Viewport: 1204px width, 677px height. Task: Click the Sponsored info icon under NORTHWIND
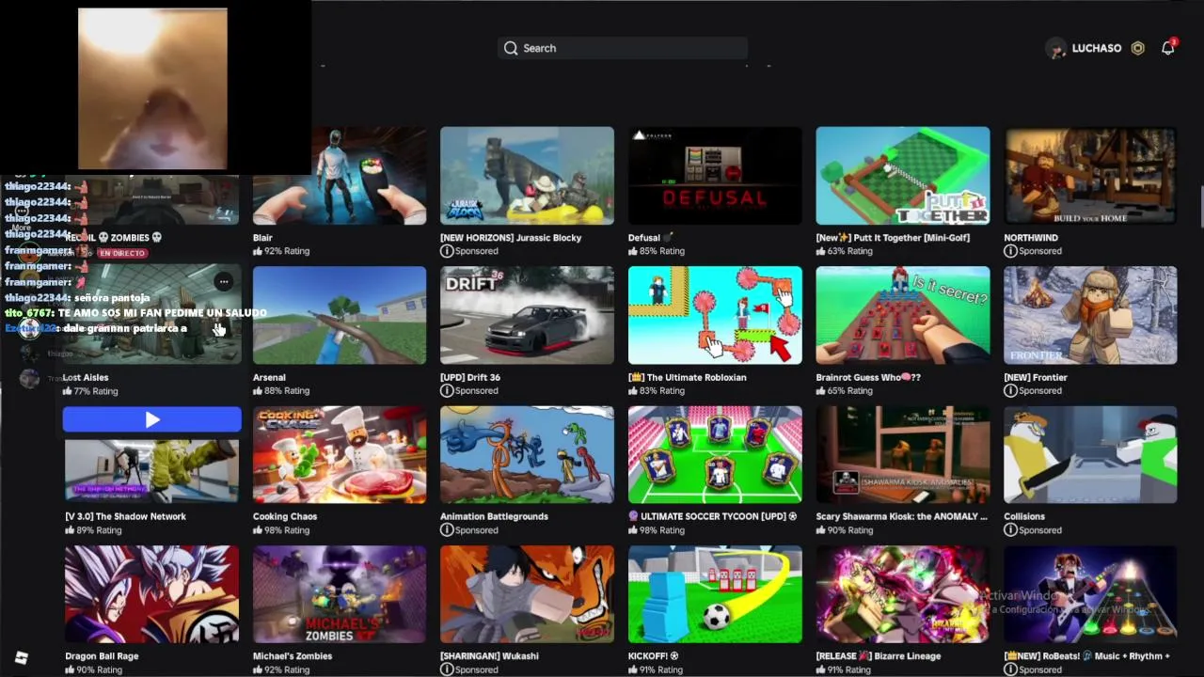pos(1010,251)
